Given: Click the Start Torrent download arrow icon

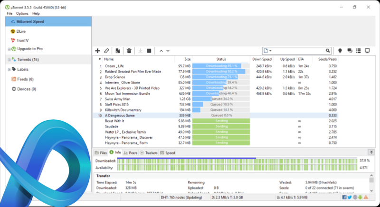Looking at the screenshot, I should tap(140, 51).
